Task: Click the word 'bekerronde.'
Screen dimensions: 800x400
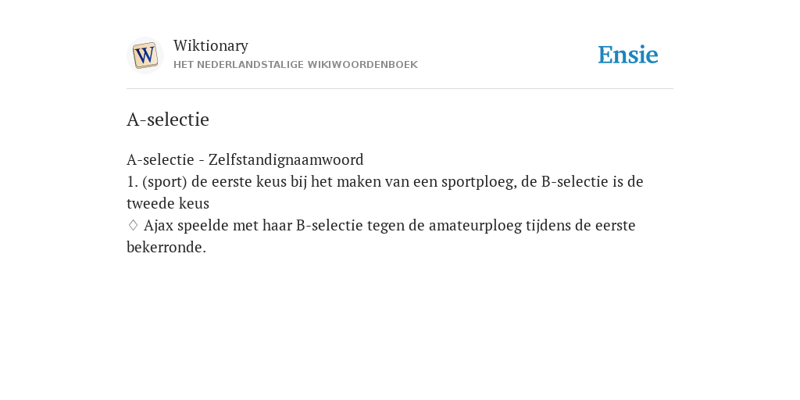Action: 166,248
